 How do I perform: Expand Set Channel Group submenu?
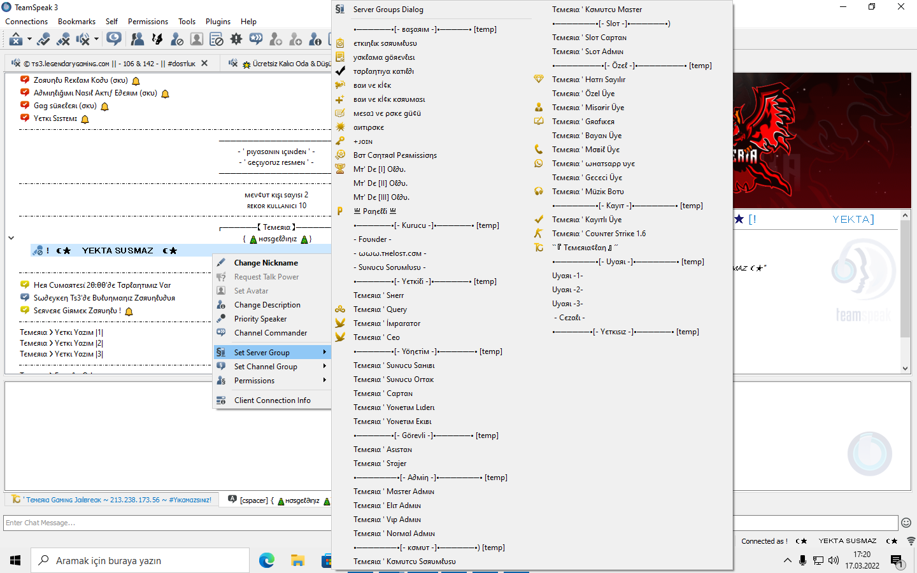(273, 367)
